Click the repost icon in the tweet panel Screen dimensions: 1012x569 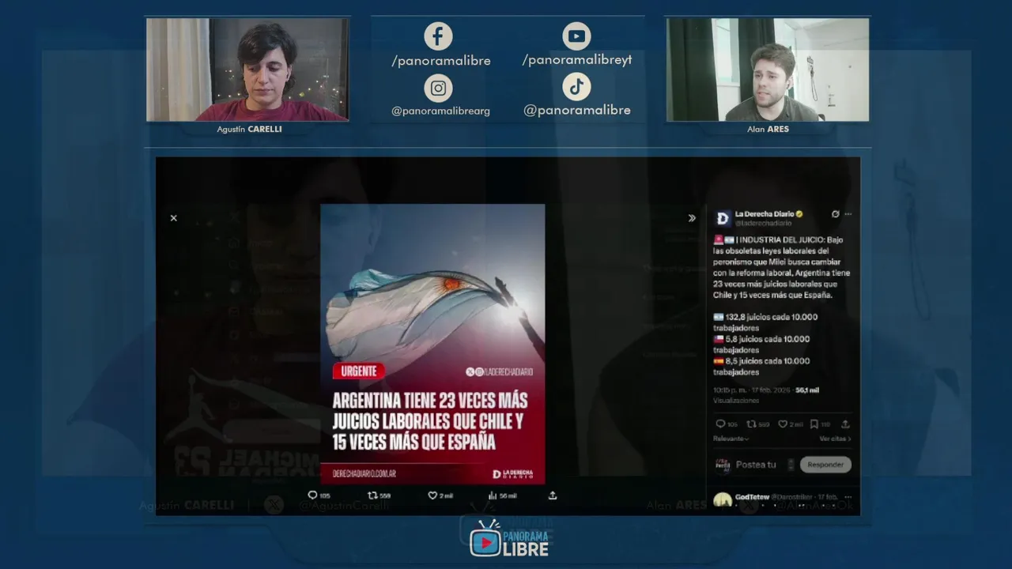click(751, 424)
